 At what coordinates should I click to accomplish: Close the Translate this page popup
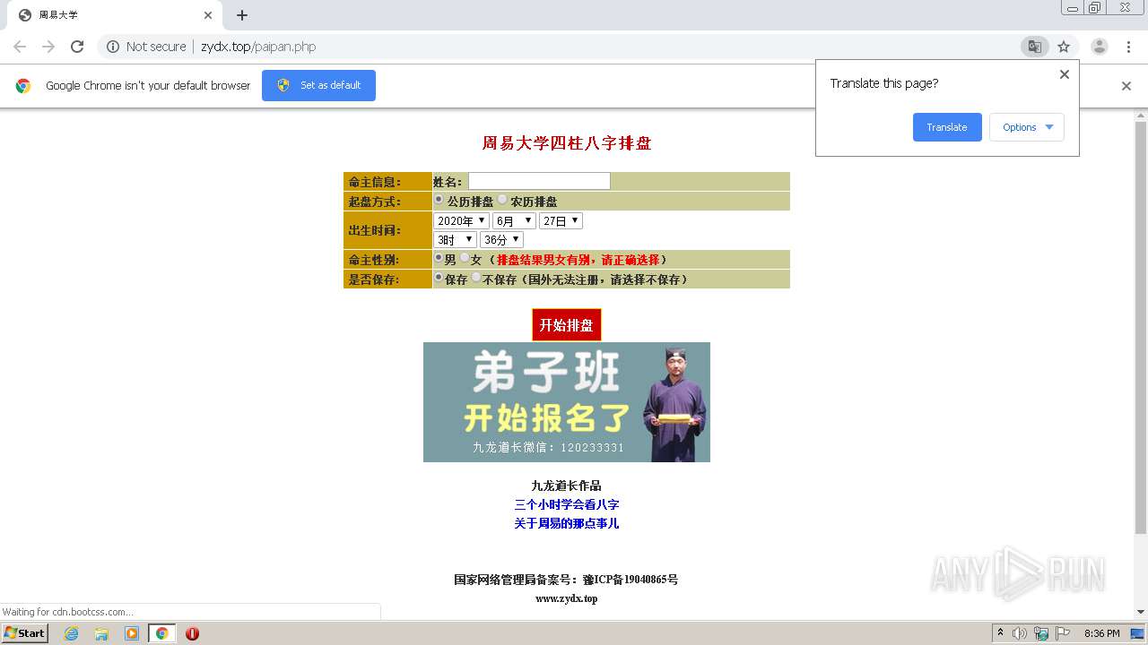click(x=1065, y=74)
